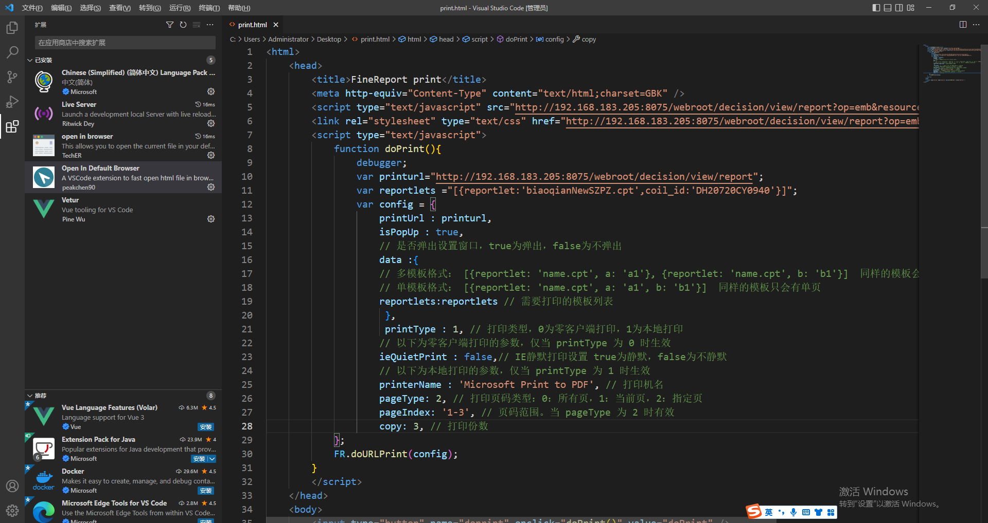Click the filter extensions funnel icon

click(x=170, y=25)
